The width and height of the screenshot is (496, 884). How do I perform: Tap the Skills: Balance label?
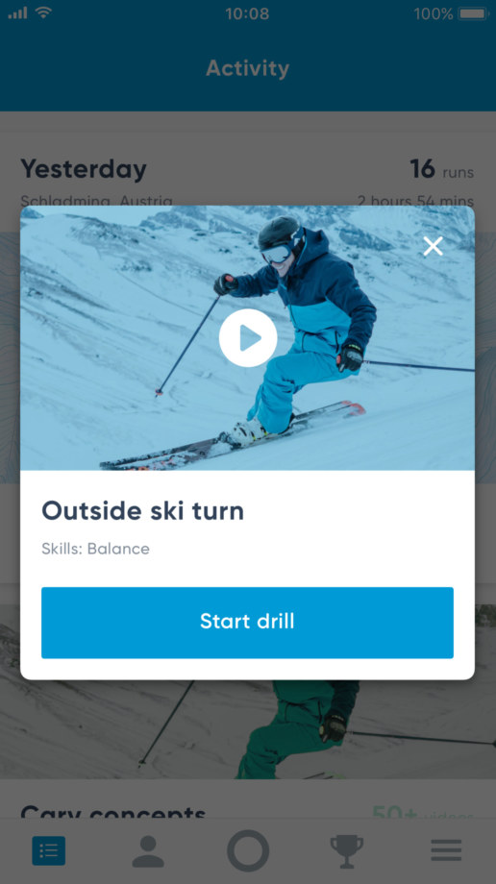(x=95, y=549)
